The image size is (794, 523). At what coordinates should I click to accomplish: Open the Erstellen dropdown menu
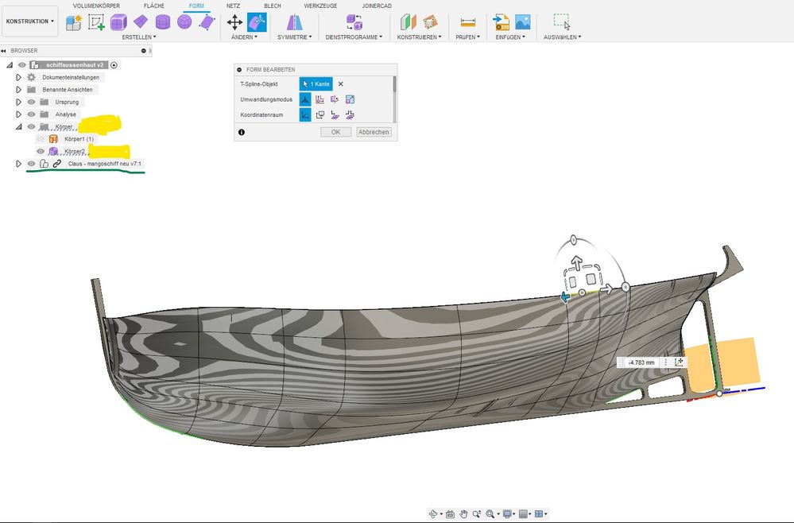[x=139, y=37]
